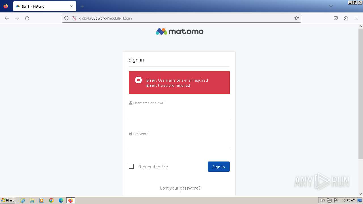This screenshot has height=204, width=363.
Task: Select Firefox taskbar button
Action: coord(71,200)
